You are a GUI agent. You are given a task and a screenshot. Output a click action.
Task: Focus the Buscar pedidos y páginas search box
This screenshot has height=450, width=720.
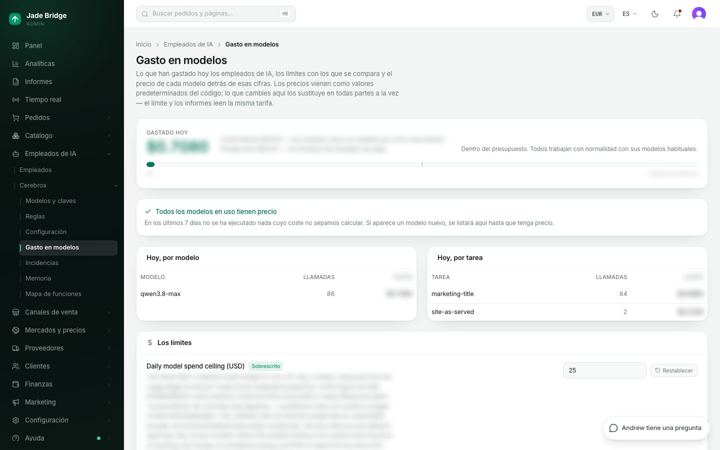click(x=216, y=14)
